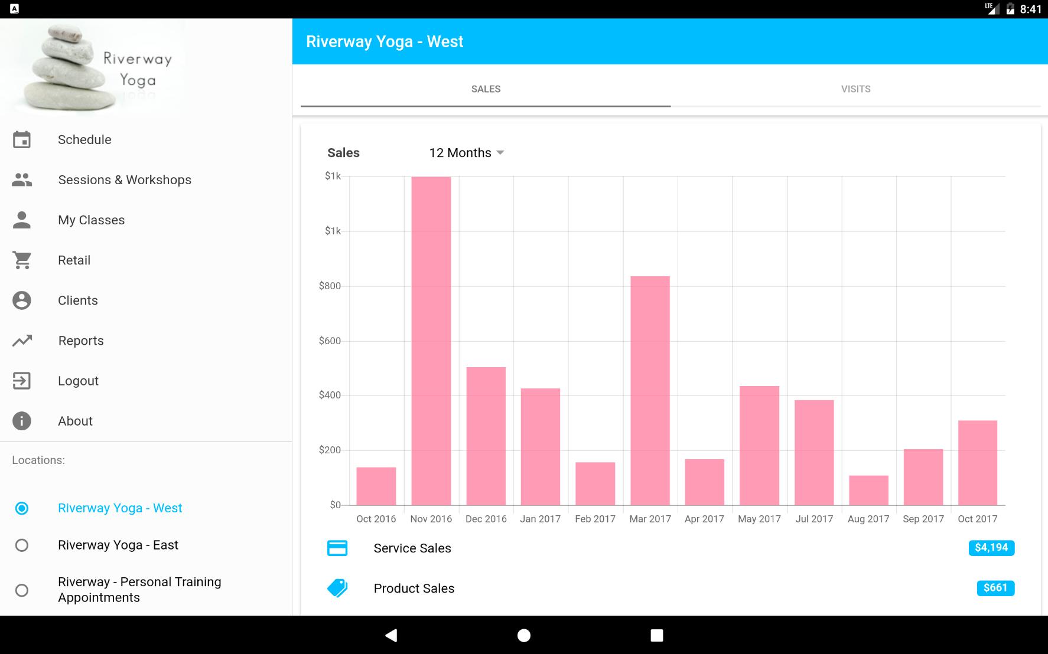Screen dimensions: 1048x654
Task: Open the Retail shopping cart icon
Action: pos(22,260)
